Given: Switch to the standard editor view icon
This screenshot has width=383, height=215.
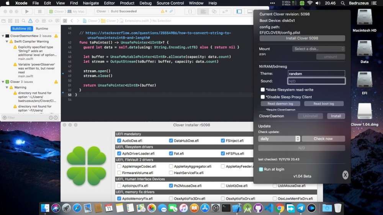Looking at the screenshot, I should click(203, 11).
